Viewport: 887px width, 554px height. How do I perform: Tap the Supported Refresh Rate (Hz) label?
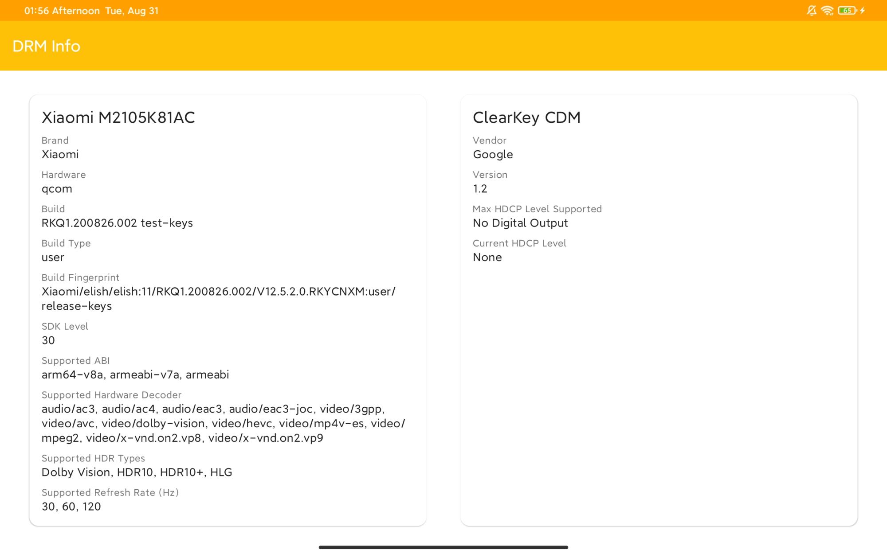(110, 493)
